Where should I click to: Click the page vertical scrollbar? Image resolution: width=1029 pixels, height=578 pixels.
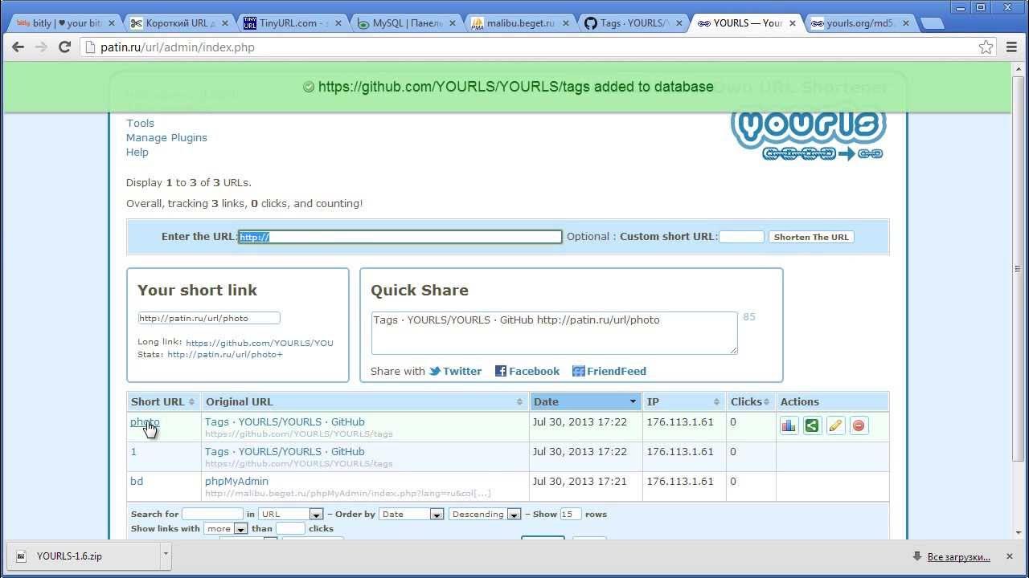pos(1018,269)
